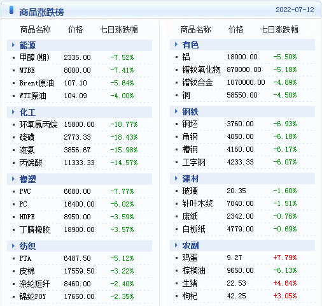Image resolution: width=322 pixels, height=306 pixels.
Task: Select HDPE commodity name
Action: click(x=27, y=217)
